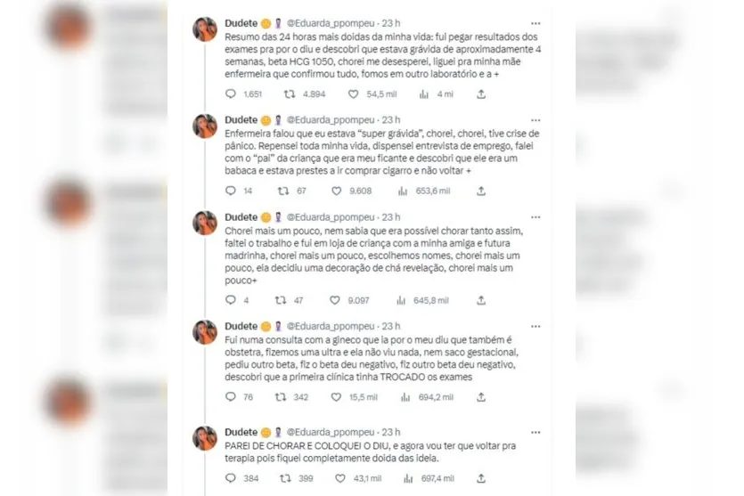
Task: Retweet the first tweet showing 4.894 retweets
Action: click(289, 94)
